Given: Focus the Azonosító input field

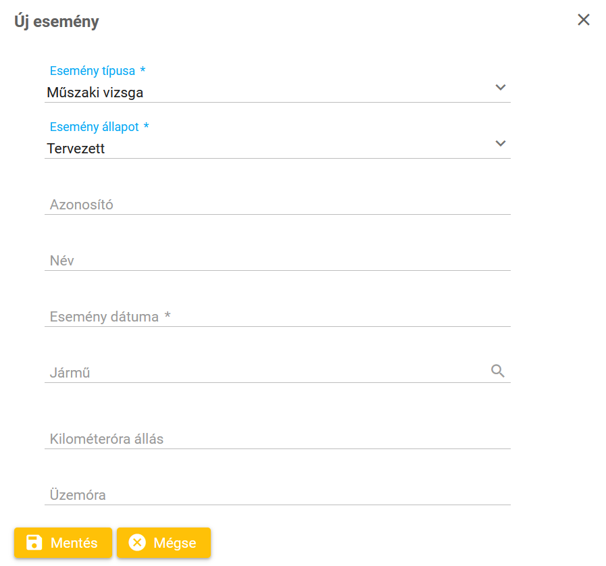Looking at the screenshot, I should point(277,204).
